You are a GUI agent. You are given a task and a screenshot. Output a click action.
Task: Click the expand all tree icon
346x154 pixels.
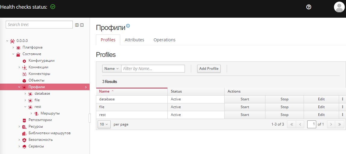(77, 25)
